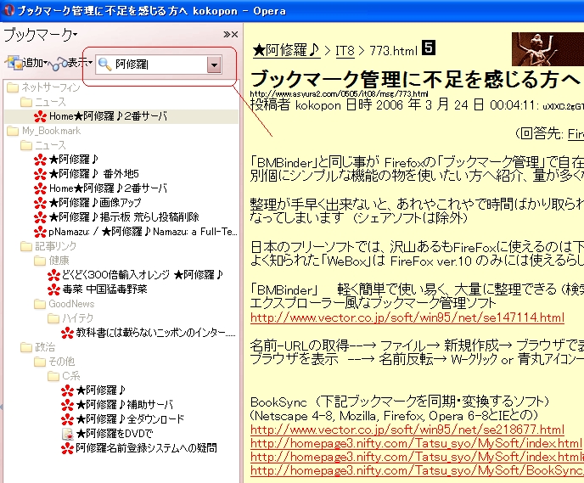Viewport: 584px width, 483px height.
Task: Close the bookmarks panel with the × icon
Action: click(x=234, y=35)
